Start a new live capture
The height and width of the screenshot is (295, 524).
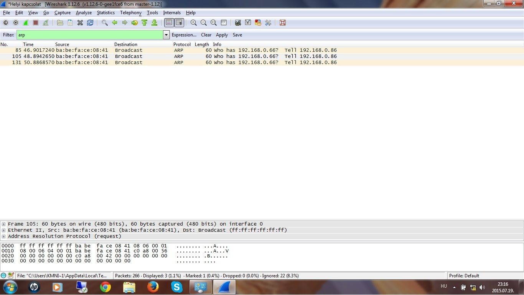click(26, 23)
